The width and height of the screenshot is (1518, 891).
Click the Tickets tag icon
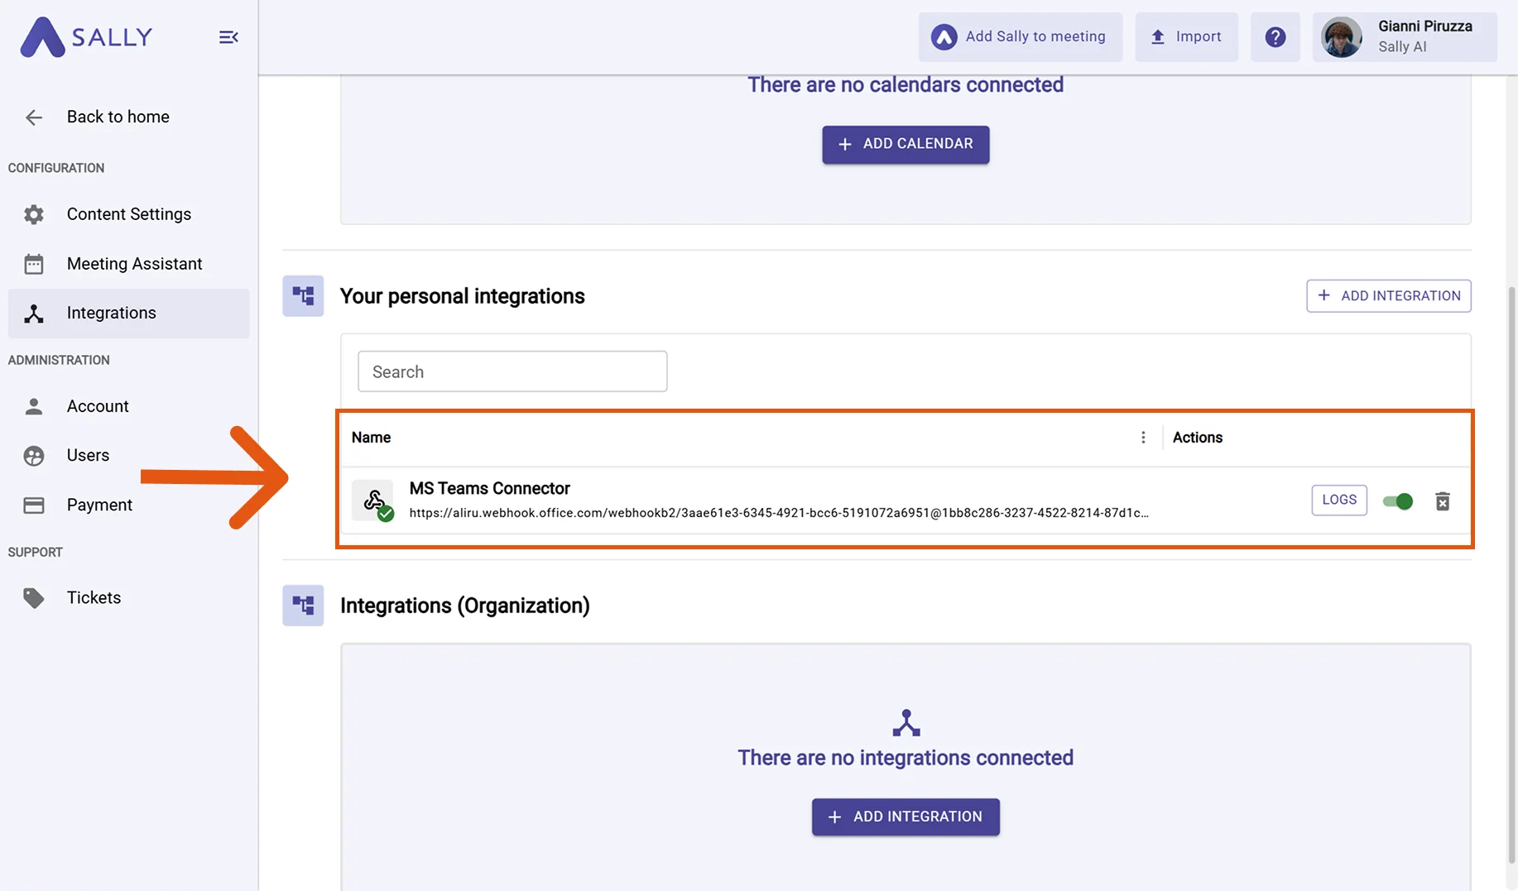tap(34, 598)
